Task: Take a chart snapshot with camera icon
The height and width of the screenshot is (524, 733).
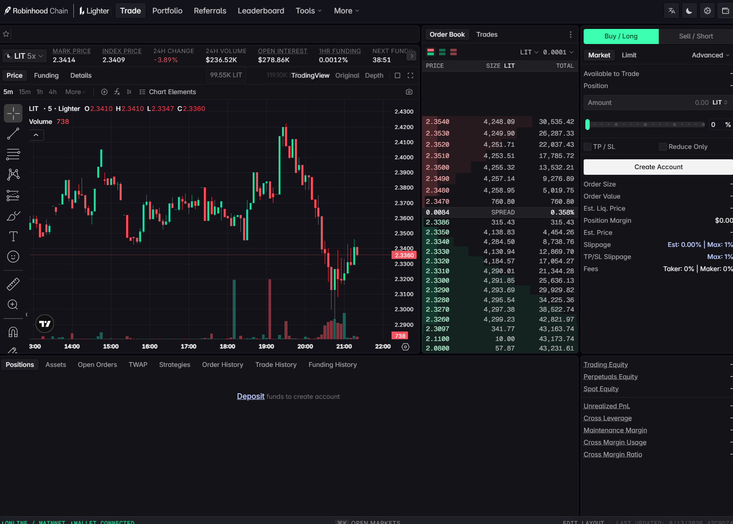Action: (x=409, y=92)
